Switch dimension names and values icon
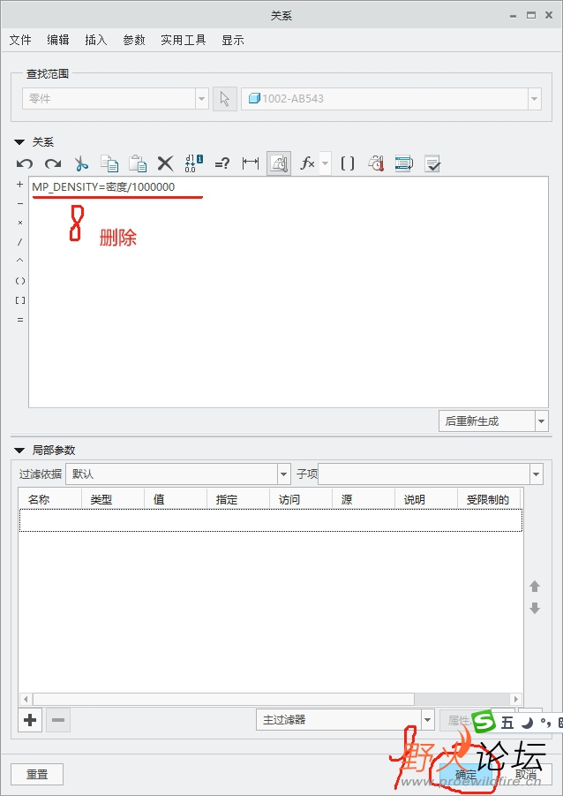This screenshot has width=563, height=796. click(194, 163)
